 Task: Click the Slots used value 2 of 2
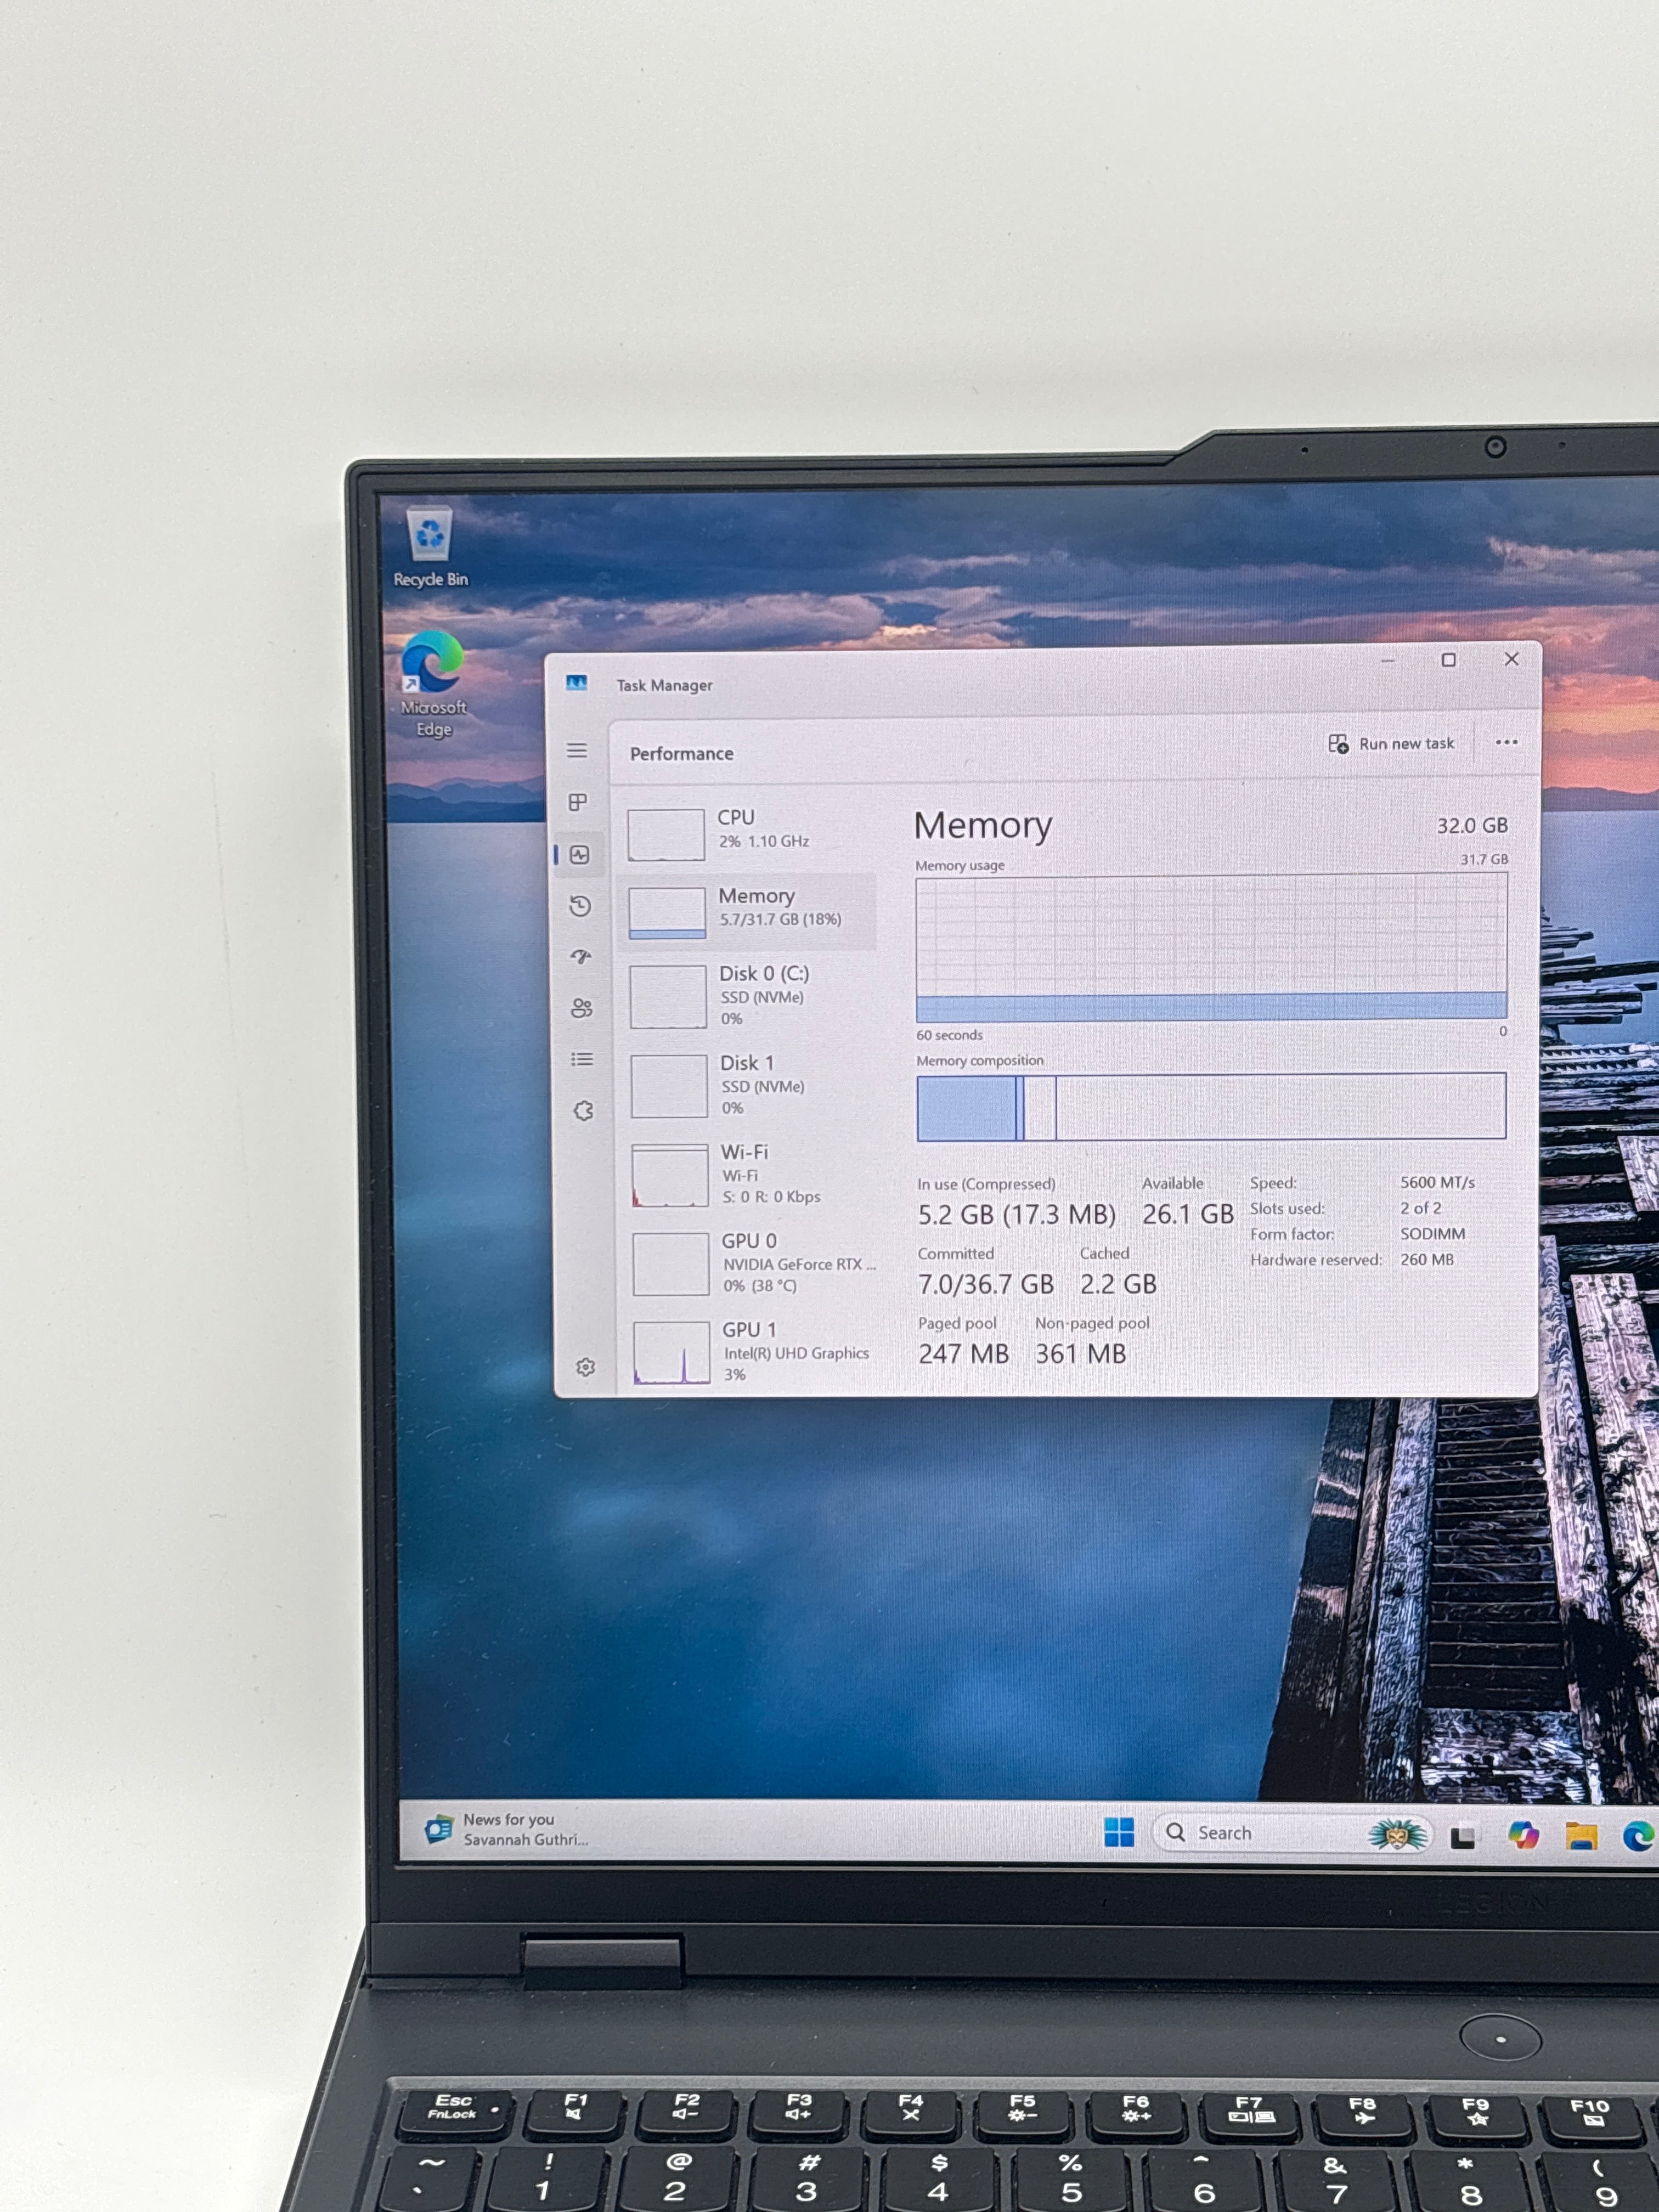point(1420,1208)
